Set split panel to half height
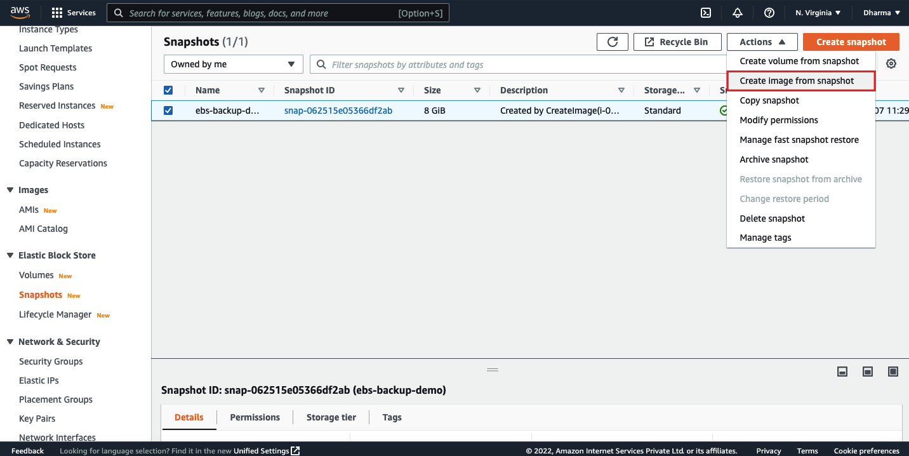 pyautogui.click(x=868, y=372)
